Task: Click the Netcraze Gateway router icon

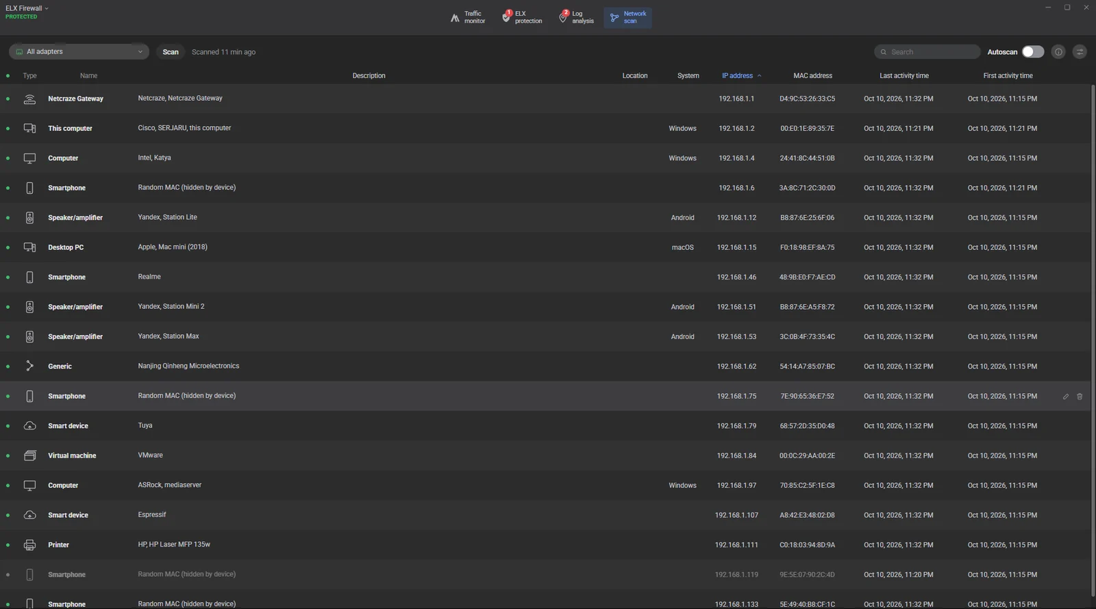Action: (29, 99)
